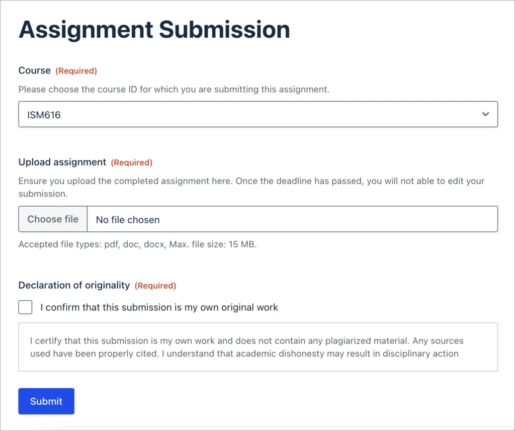Click the 'academic dishonesty' disclaimer sentence
The height and width of the screenshot is (431, 515).
click(x=313, y=354)
